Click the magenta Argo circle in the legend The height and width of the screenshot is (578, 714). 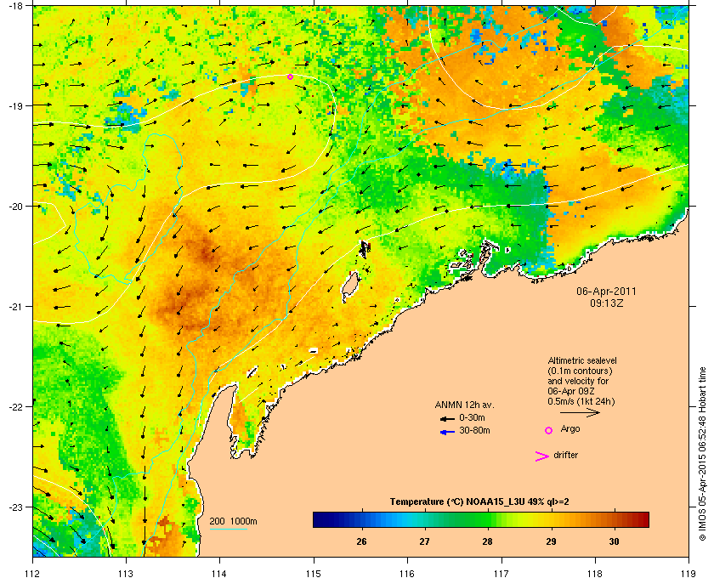coord(549,430)
